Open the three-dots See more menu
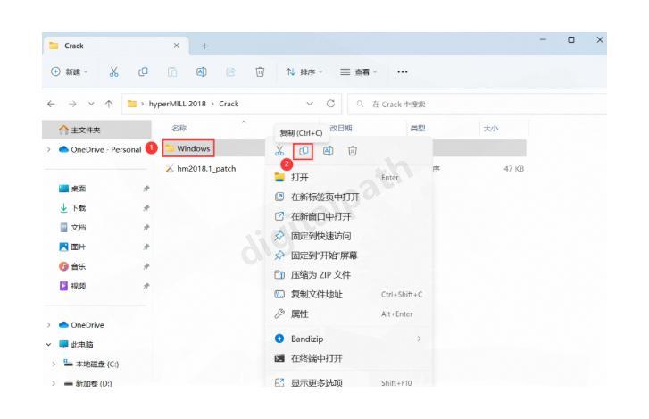649x419 pixels. (403, 72)
